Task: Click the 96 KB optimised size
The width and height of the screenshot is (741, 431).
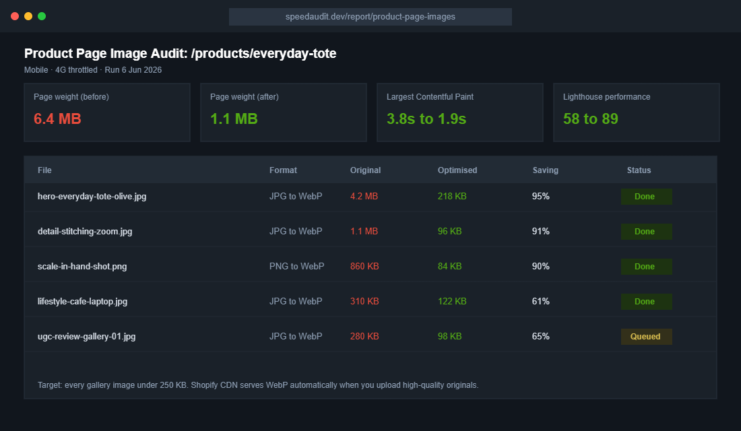Action: pos(449,232)
